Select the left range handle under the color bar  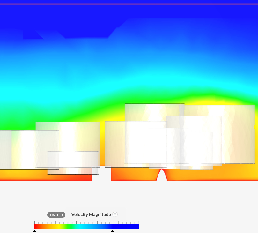tap(34, 231)
